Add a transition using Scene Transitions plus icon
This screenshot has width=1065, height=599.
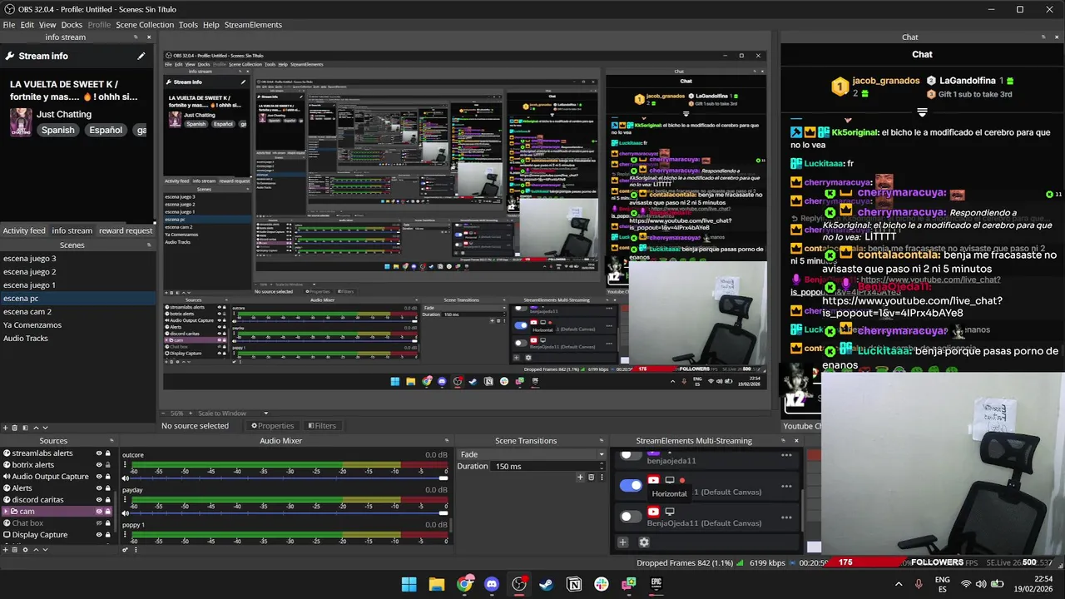581,478
